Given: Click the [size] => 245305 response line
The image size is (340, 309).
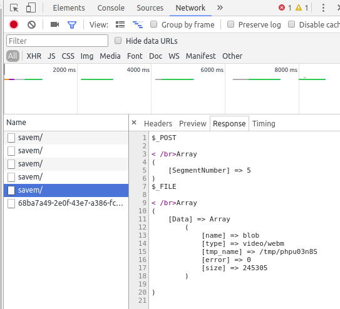Looking at the screenshot, I should pos(234,268).
